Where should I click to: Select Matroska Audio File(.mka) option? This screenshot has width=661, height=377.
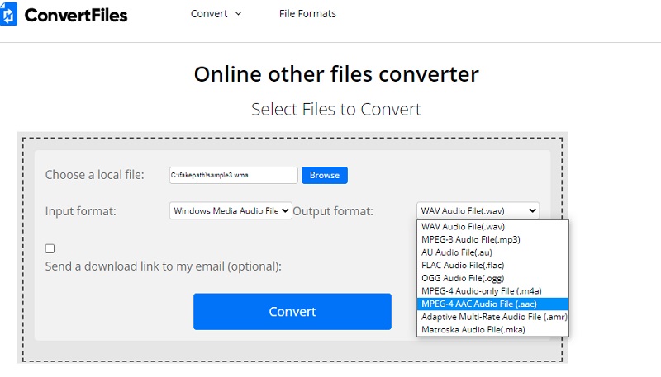click(492, 330)
